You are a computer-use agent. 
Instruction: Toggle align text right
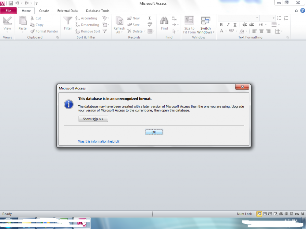[268, 31]
